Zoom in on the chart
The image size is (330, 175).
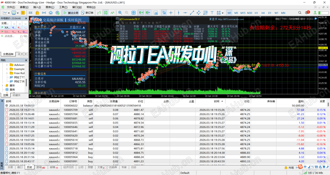120,13
